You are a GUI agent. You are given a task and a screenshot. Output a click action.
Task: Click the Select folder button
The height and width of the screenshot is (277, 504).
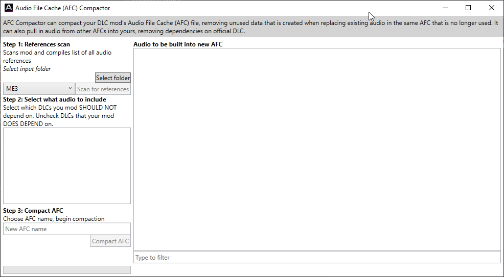113,78
